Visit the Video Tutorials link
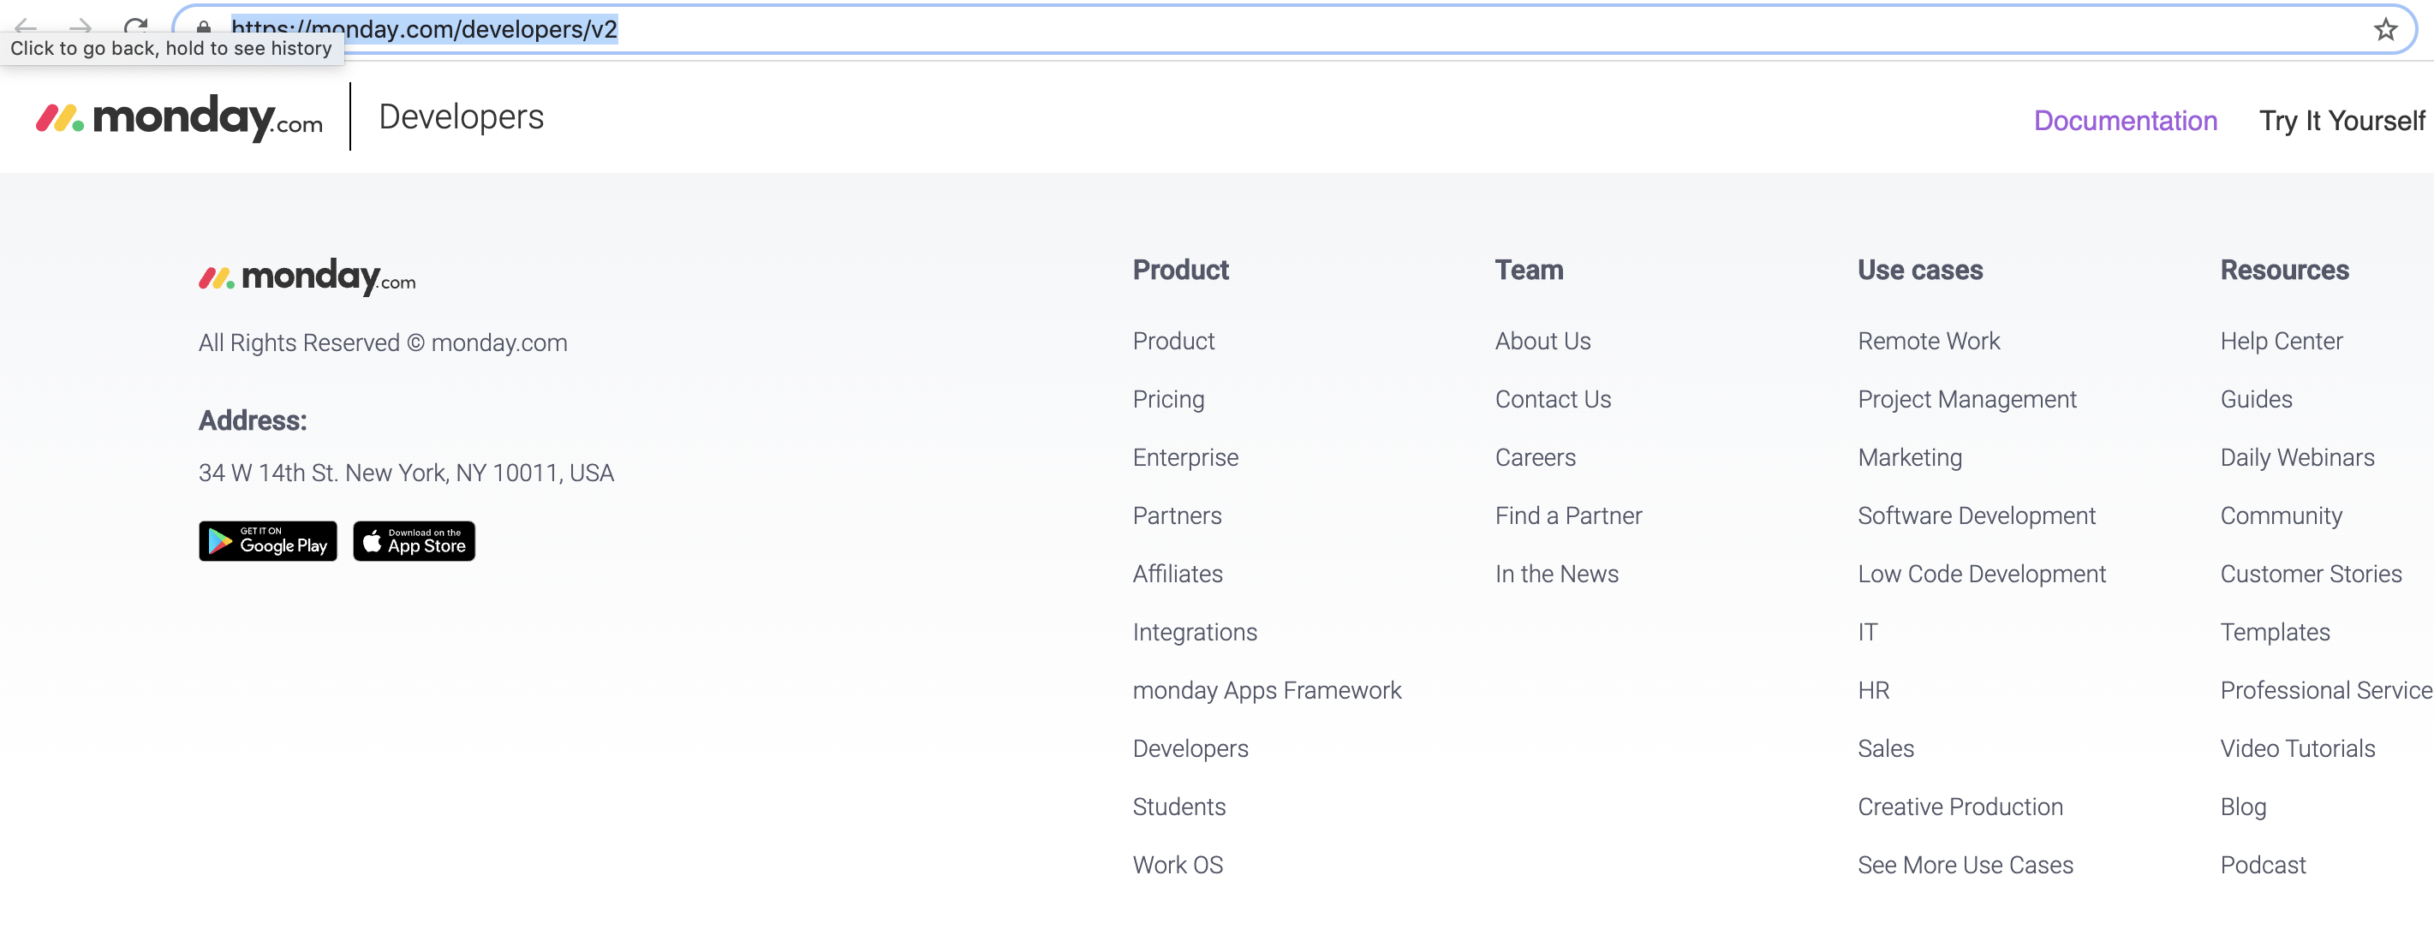The width and height of the screenshot is (2434, 935). click(x=2297, y=749)
